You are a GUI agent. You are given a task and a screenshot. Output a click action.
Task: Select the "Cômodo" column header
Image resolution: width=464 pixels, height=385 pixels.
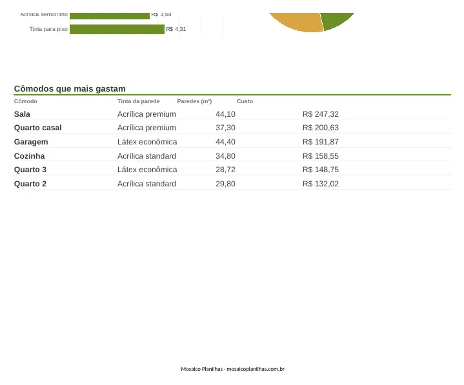point(25,101)
